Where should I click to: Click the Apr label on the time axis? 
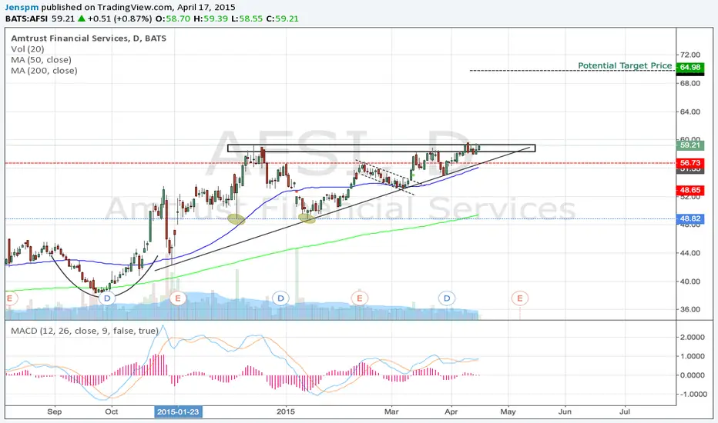[x=451, y=411]
